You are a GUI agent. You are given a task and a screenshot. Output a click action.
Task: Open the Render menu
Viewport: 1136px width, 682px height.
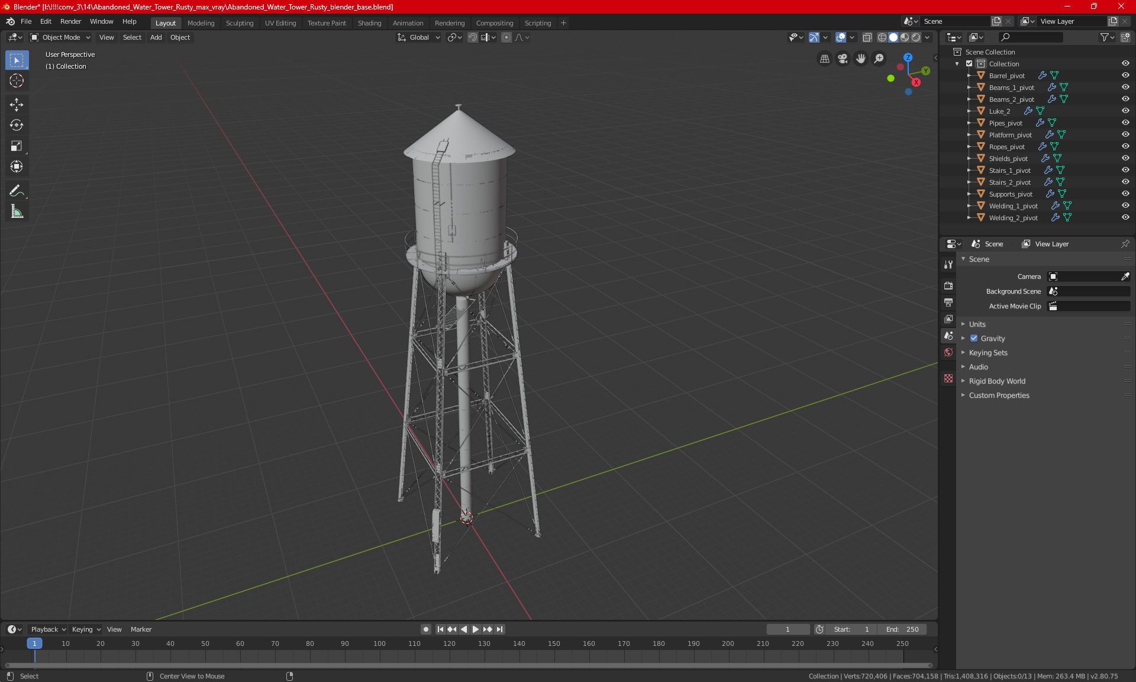point(70,21)
